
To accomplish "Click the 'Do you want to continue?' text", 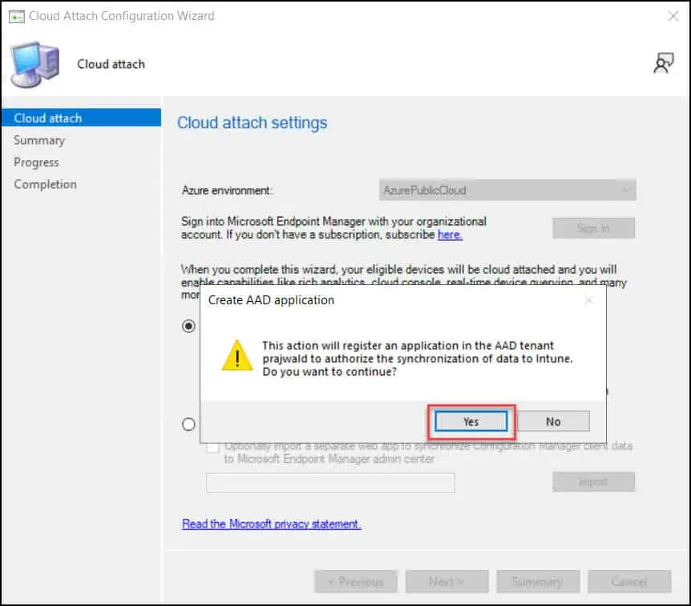I will coord(329,372).
